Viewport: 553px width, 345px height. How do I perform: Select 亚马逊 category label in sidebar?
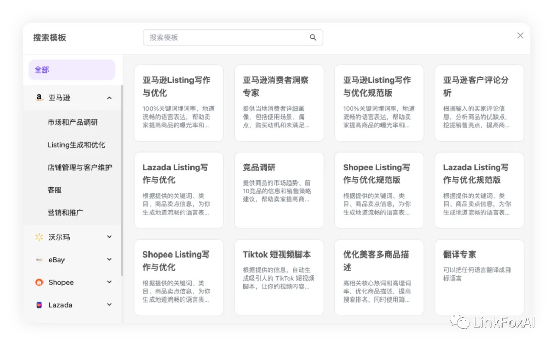tap(59, 98)
